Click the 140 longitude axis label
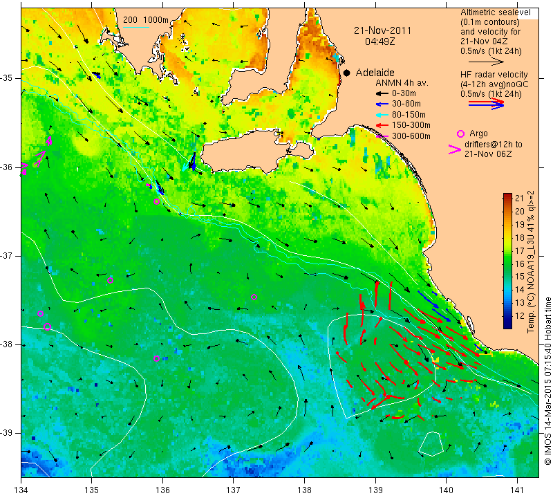Viewport: 553px width, 498px height. (446, 490)
